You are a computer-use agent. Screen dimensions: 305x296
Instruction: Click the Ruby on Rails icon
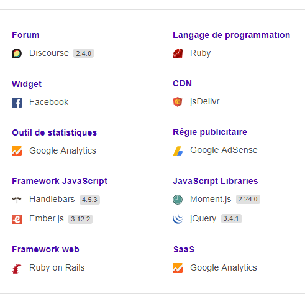tap(17, 269)
